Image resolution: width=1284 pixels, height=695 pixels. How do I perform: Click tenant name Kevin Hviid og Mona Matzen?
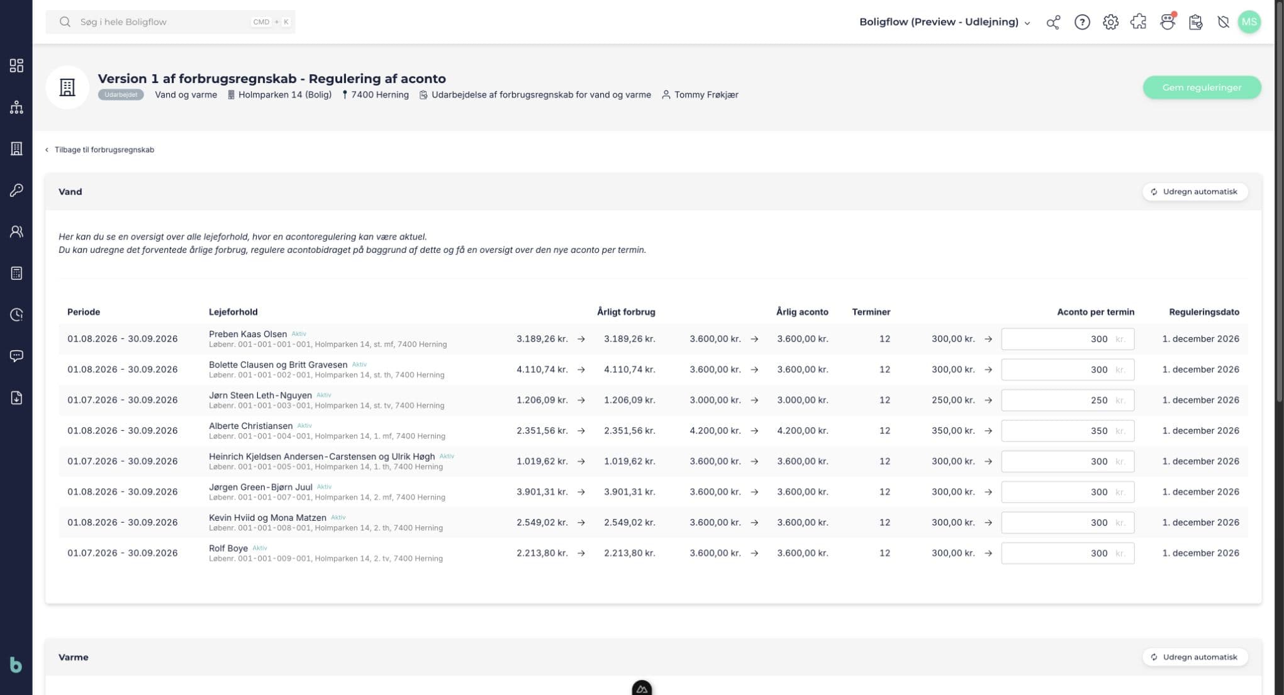click(267, 518)
